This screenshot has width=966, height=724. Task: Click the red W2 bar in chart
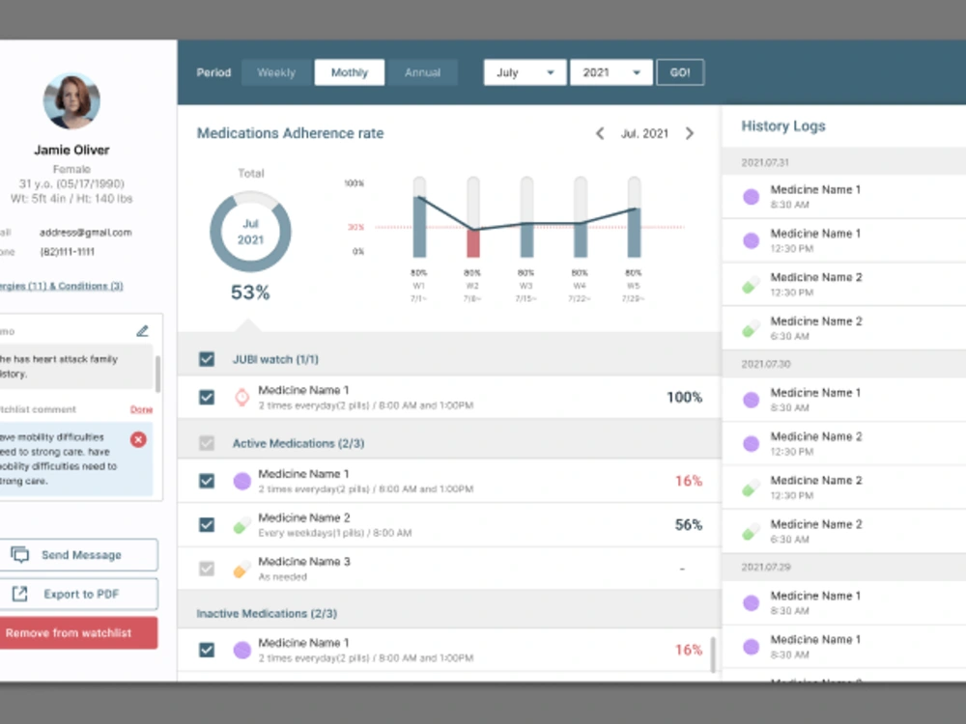(x=473, y=243)
